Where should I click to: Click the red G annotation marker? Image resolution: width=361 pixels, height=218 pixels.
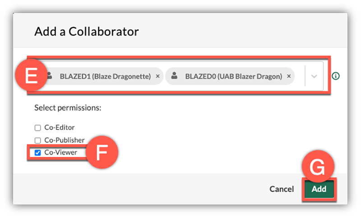click(x=318, y=167)
